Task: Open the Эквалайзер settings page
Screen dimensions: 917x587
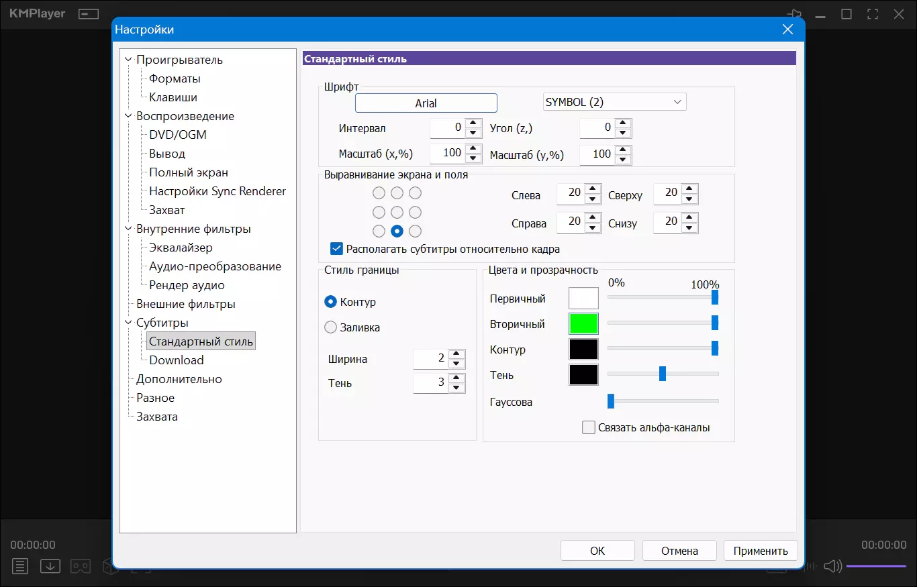Action: (181, 248)
